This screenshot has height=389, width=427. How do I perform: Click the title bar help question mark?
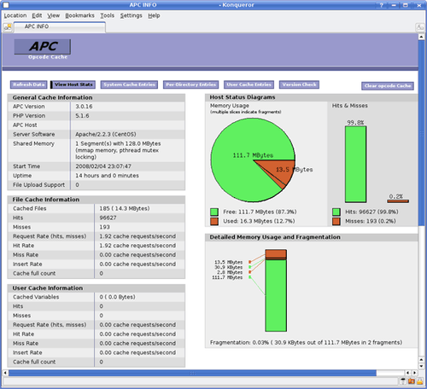tap(382, 5)
